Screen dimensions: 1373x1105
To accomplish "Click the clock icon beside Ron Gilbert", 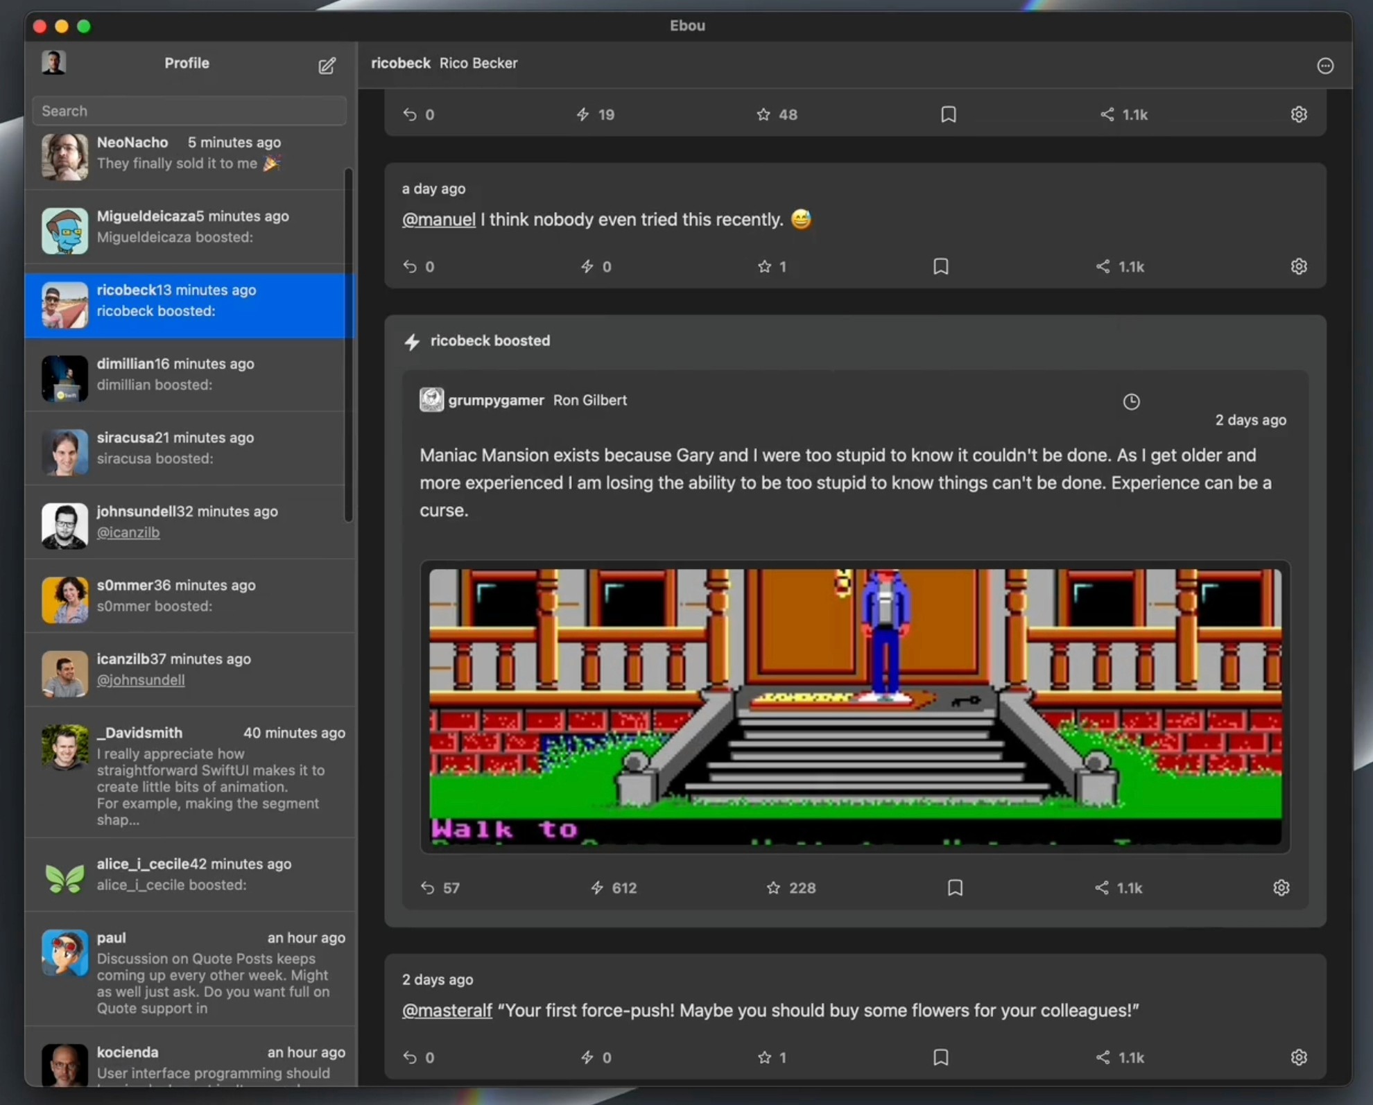I will pyautogui.click(x=1131, y=401).
